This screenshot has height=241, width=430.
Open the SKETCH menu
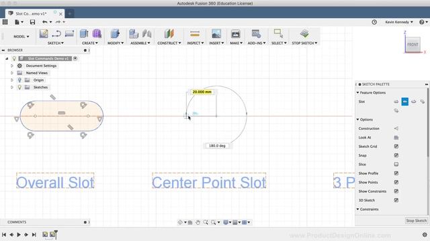coord(55,43)
